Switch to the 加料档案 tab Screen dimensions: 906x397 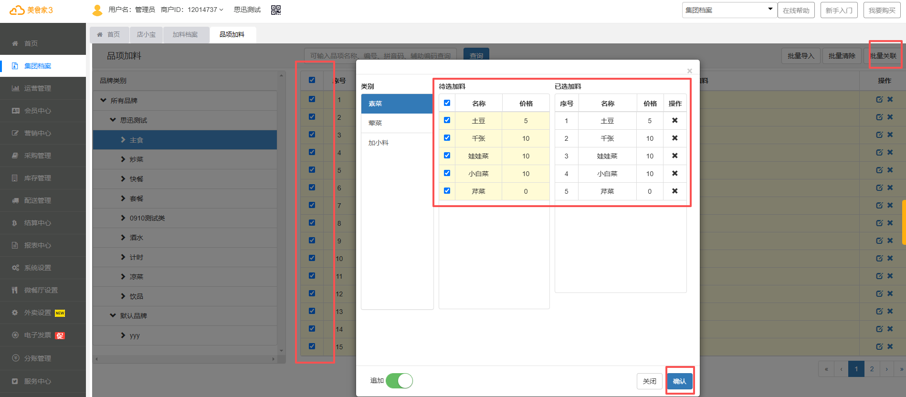tap(185, 35)
